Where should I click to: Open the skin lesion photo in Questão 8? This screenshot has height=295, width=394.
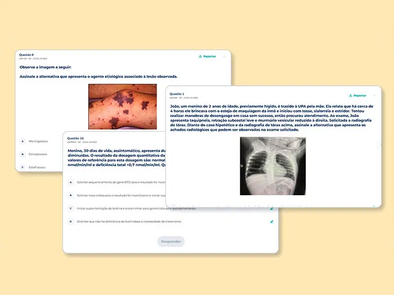click(122, 107)
